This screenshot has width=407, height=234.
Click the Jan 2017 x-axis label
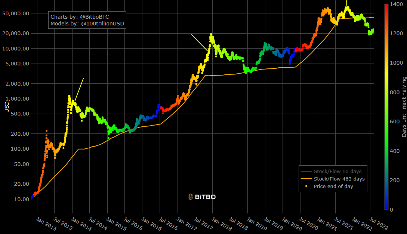coord(186,224)
